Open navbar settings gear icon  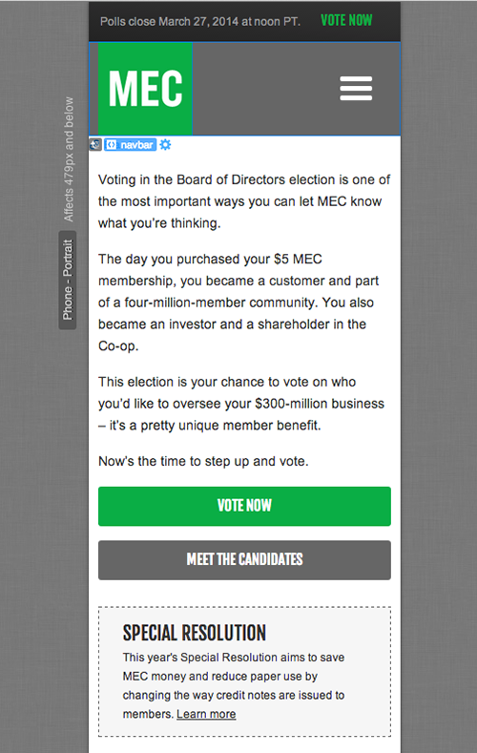[165, 144]
